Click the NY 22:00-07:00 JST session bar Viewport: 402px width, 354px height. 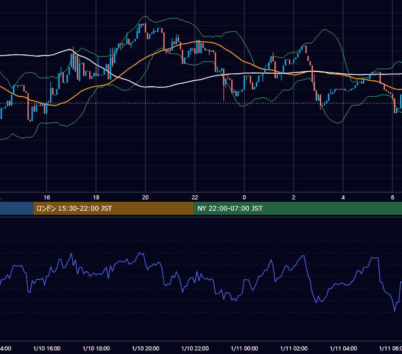297,208
